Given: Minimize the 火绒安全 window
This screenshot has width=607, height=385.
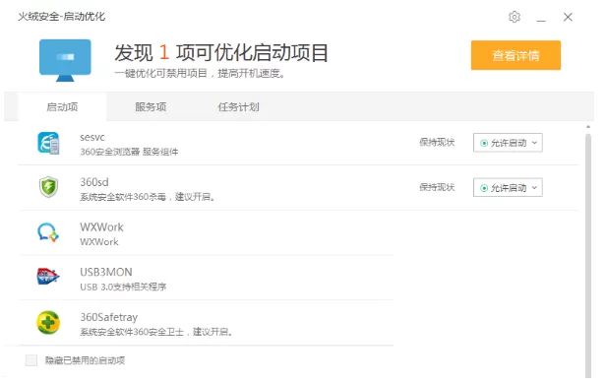Looking at the screenshot, I should 541,18.
